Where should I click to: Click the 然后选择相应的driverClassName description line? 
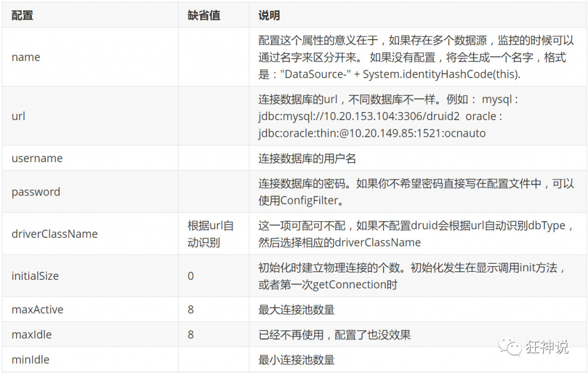pyautogui.click(x=339, y=243)
